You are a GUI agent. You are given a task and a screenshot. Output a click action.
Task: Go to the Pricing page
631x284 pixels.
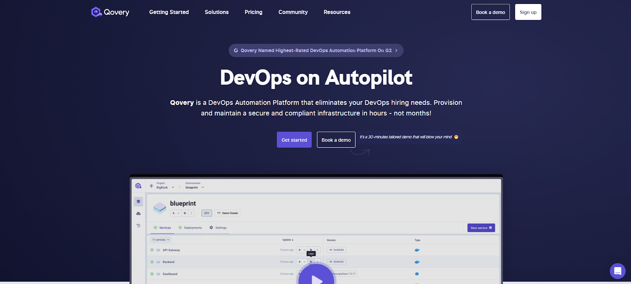tap(253, 12)
